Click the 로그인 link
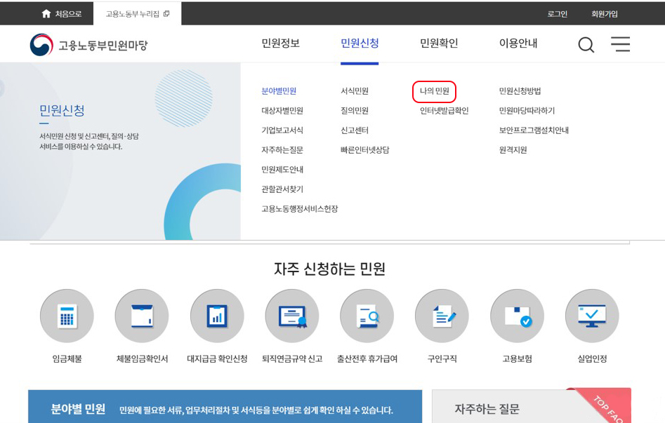This screenshot has width=665, height=423. tap(558, 14)
